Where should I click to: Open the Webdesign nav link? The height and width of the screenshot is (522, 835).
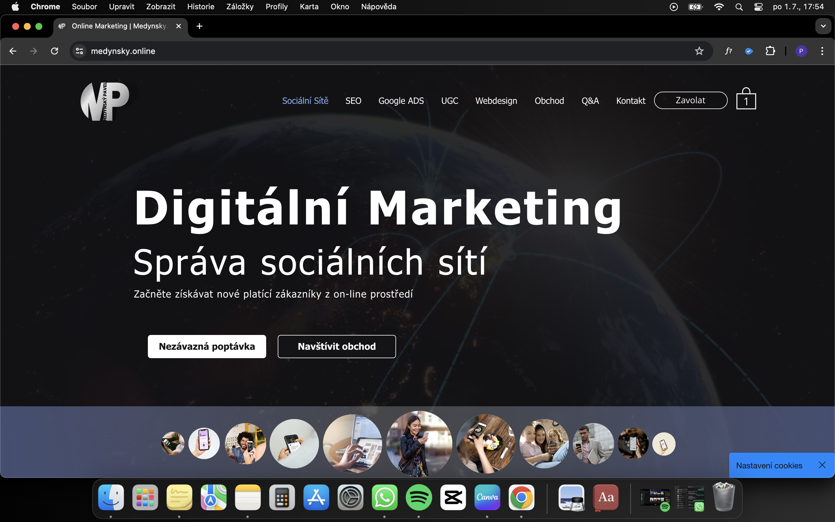(x=496, y=101)
